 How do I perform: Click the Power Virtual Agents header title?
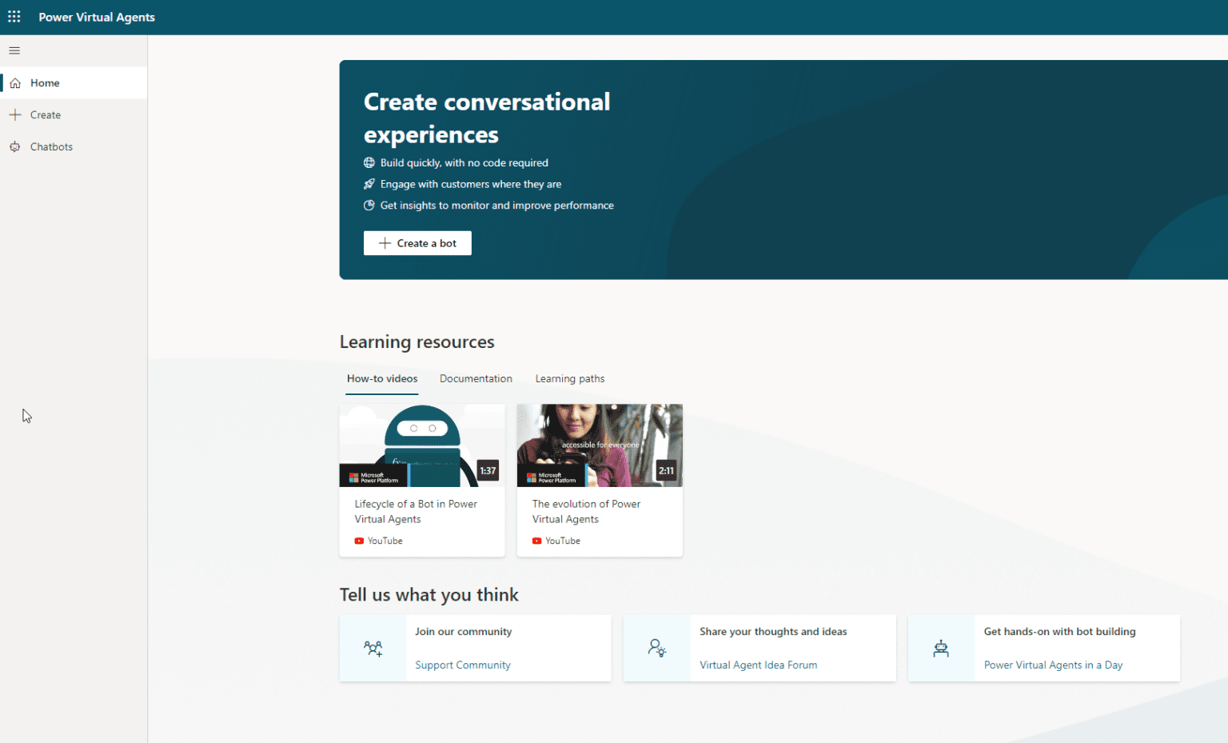(96, 16)
